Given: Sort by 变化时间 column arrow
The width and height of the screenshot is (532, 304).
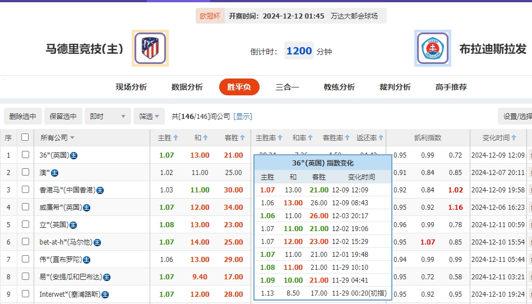Looking at the screenshot, I should (x=515, y=137).
